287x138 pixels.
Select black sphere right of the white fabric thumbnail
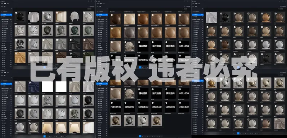click(x=225, y=18)
